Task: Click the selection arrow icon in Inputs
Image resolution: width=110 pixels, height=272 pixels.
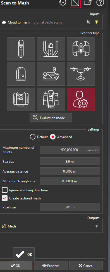Action: click(89, 22)
